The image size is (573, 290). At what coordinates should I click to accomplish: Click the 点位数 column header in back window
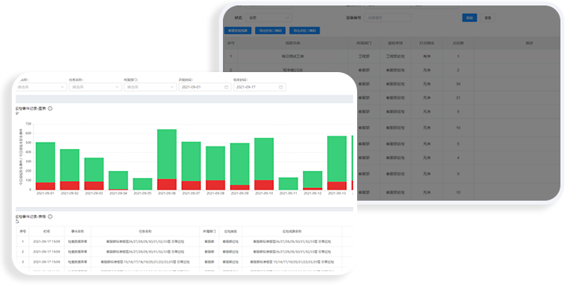point(458,43)
